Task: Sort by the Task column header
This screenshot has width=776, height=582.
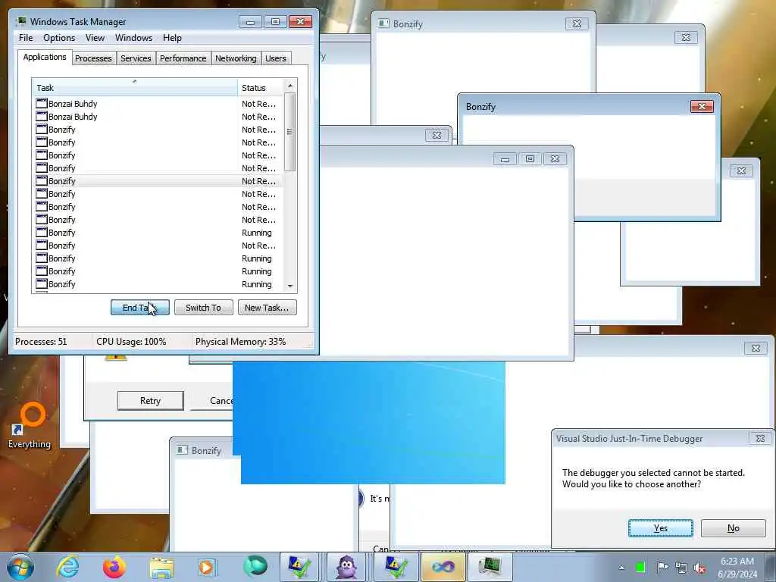Action: coord(135,88)
